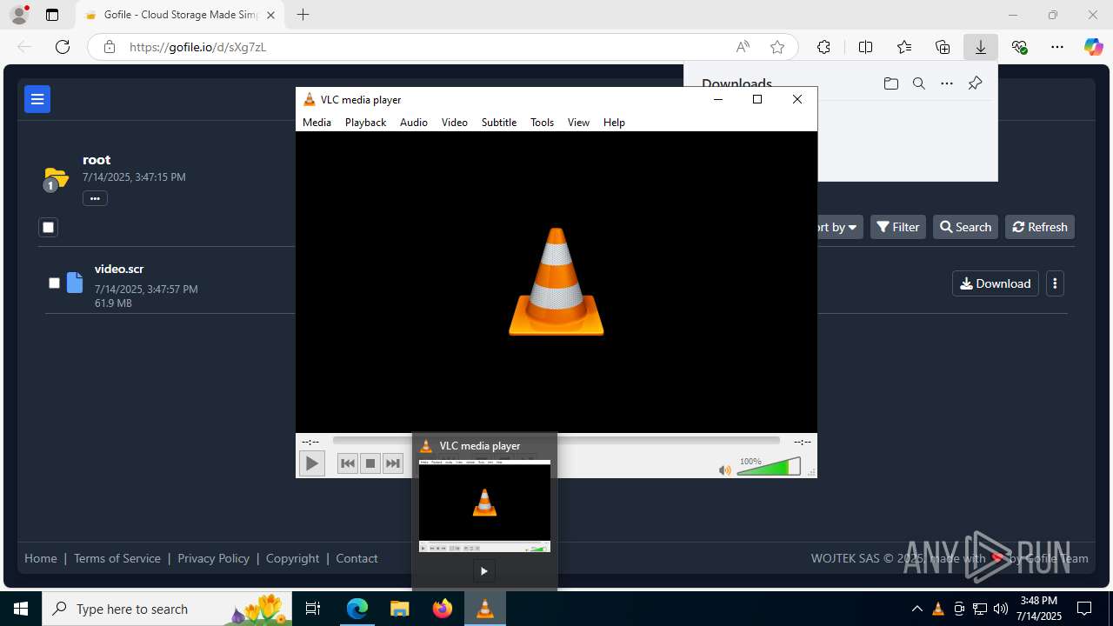This screenshot has height=626, width=1113.
Task: Open Windows Start menu
Action: [21, 609]
